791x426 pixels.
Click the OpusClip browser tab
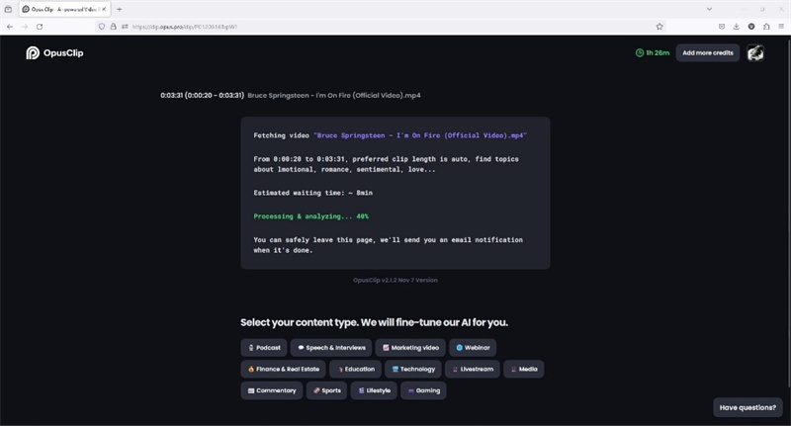point(63,9)
